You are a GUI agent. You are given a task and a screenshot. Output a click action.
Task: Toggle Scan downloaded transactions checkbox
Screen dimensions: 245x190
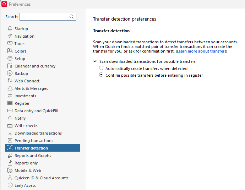click(x=95, y=61)
